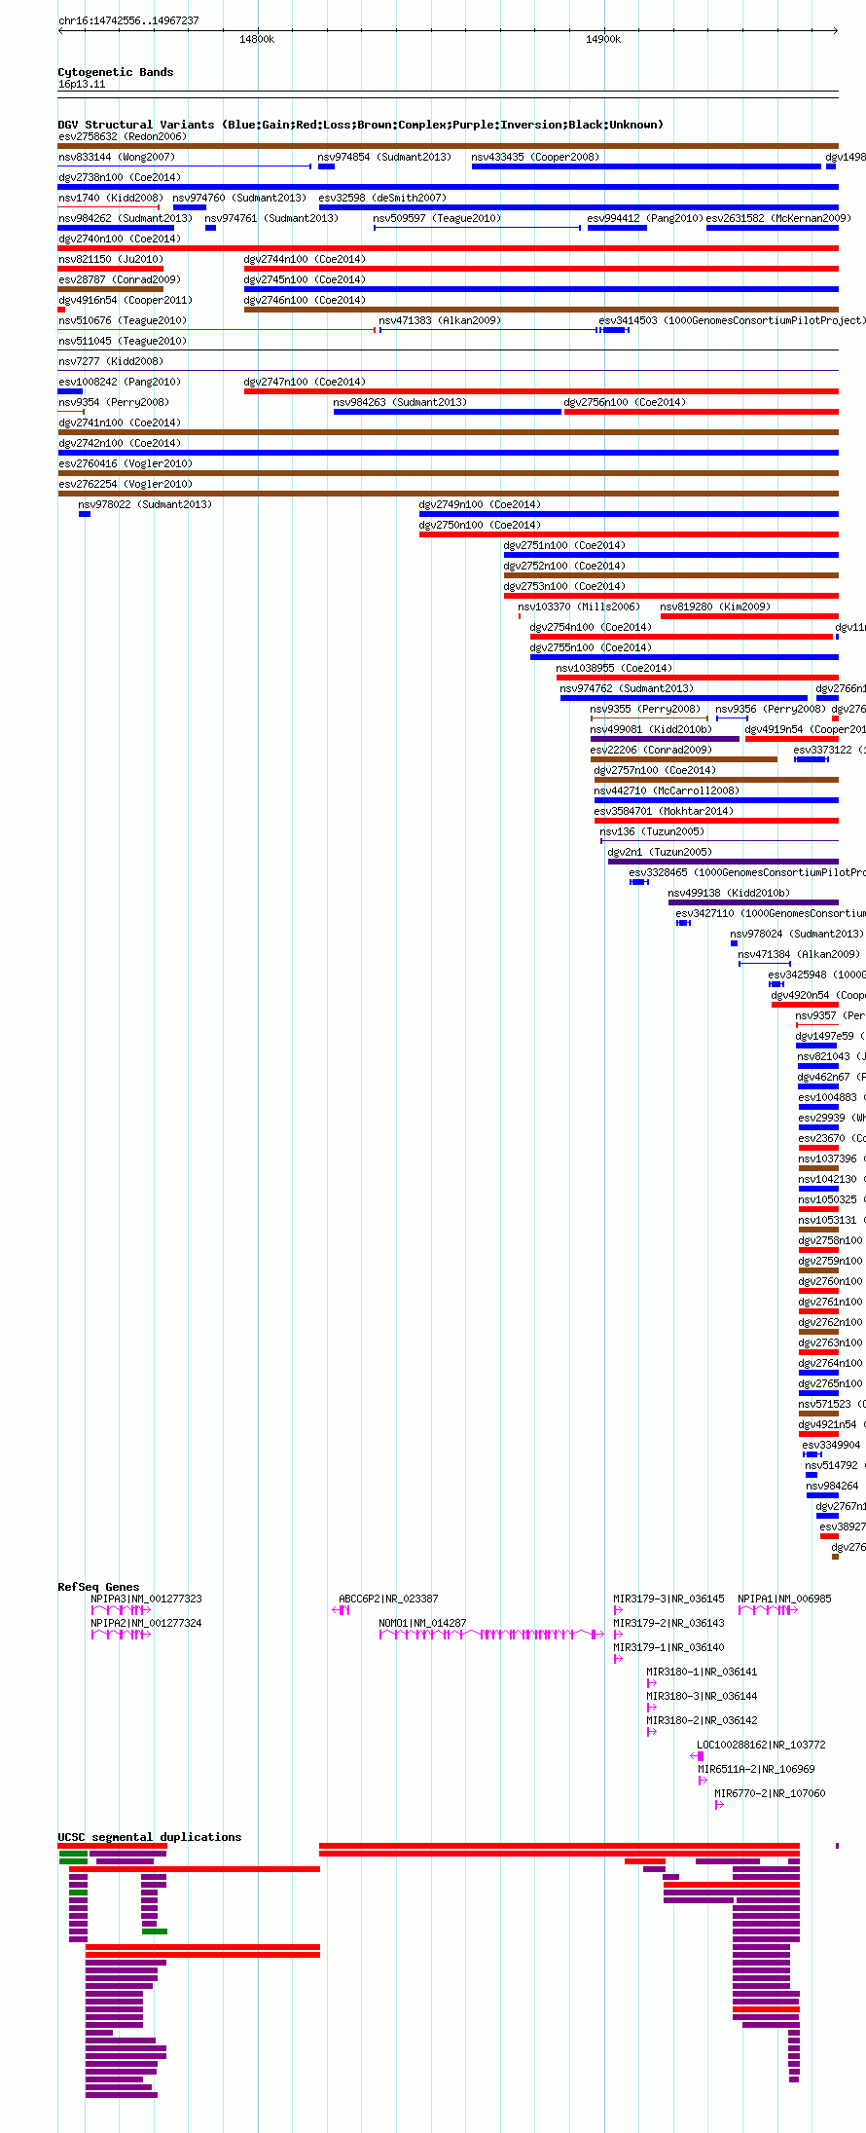
Task: Click the NOMO1|NM_014287 gene label
Action: point(422,1623)
